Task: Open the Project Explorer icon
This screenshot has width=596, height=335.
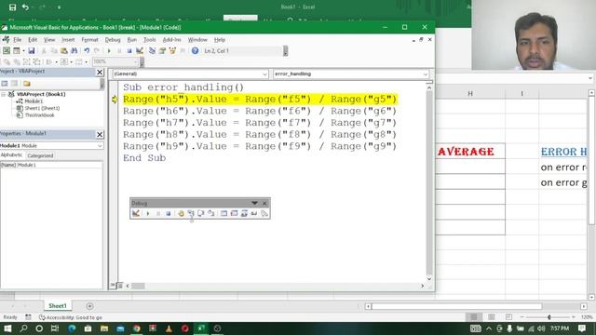Action: click(x=152, y=50)
